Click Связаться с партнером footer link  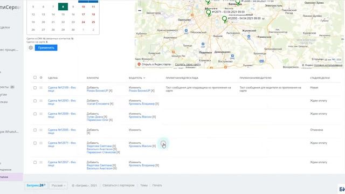119,185
